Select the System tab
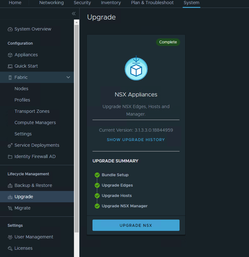The image size is (249, 257). click(x=191, y=3)
